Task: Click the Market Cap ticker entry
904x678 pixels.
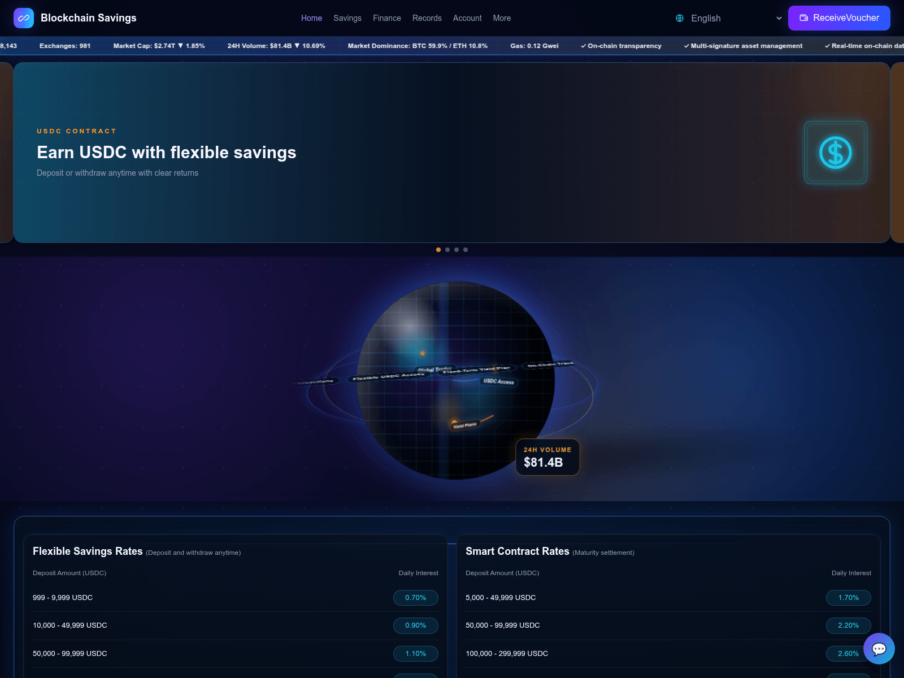Action: click(159, 46)
